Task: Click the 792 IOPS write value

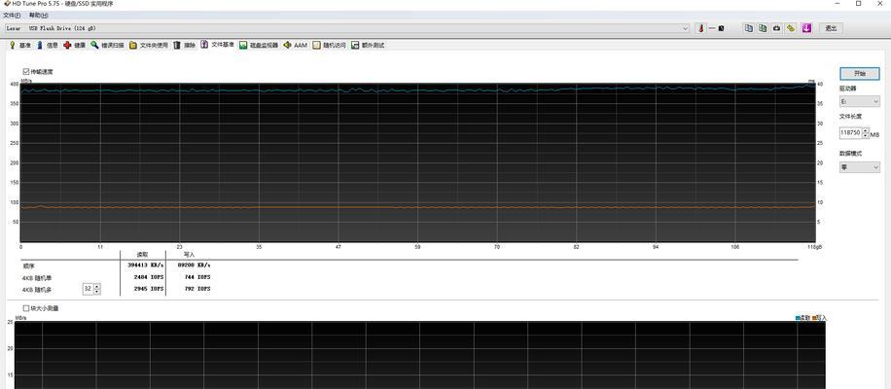Action: pyautogui.click(x=197, y=289)
